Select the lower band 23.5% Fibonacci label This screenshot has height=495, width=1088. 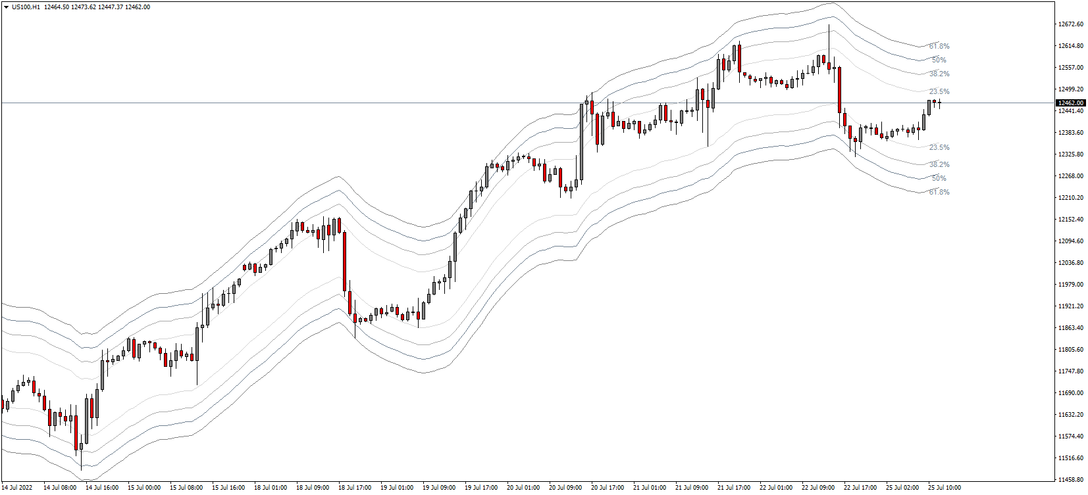tap(939, 147)
